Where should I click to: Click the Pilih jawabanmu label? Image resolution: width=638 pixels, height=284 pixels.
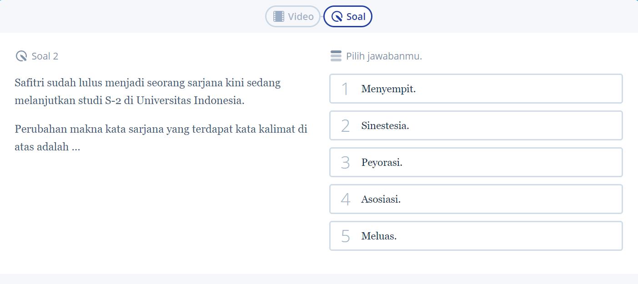[384, 56]
